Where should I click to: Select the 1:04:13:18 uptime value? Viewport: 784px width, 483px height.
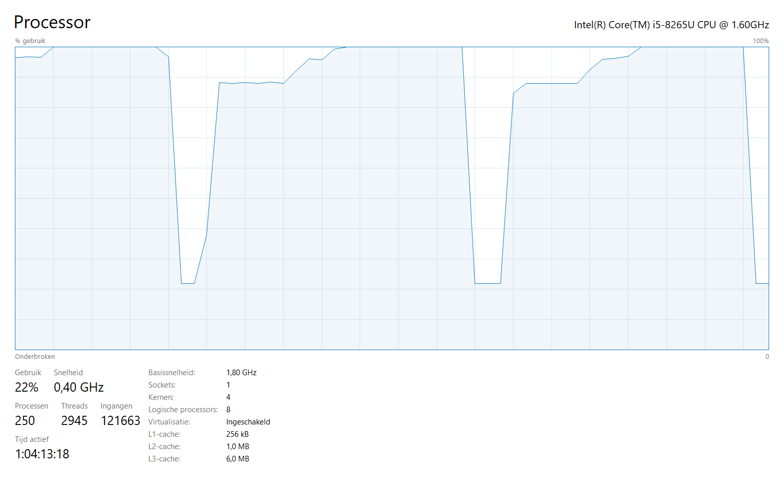[42, 454]
